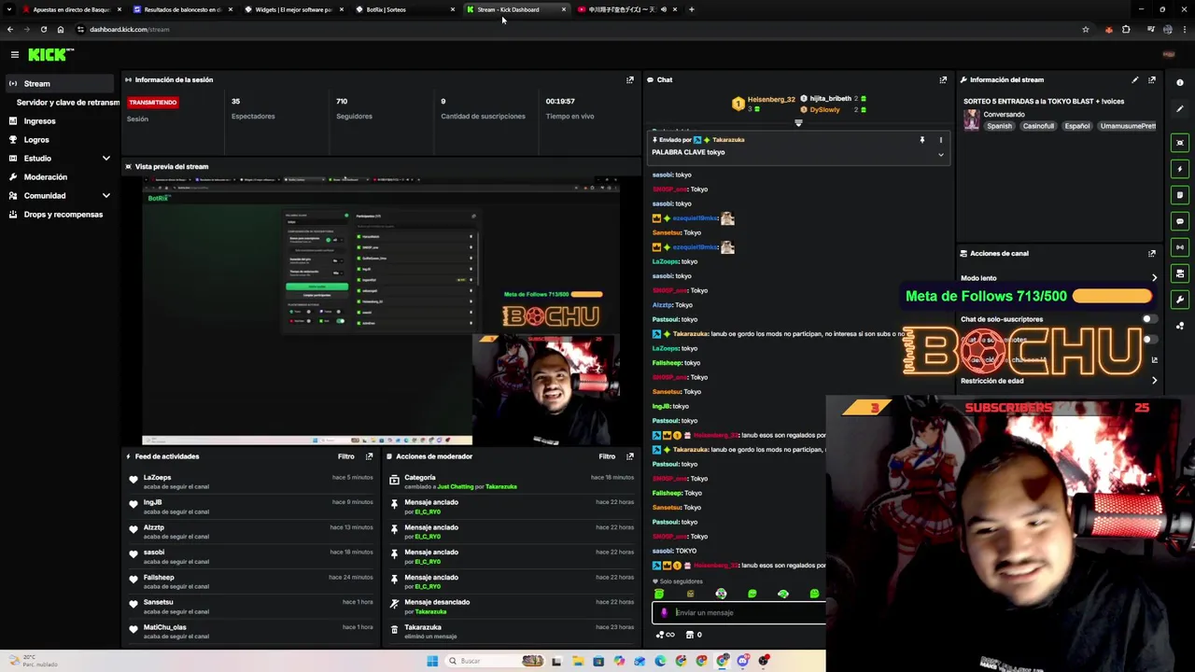The width and height of the screenshot is (1195, 672).
Task: Pop out Acciones de moderador panel
Action: click(x=629, y=456)
